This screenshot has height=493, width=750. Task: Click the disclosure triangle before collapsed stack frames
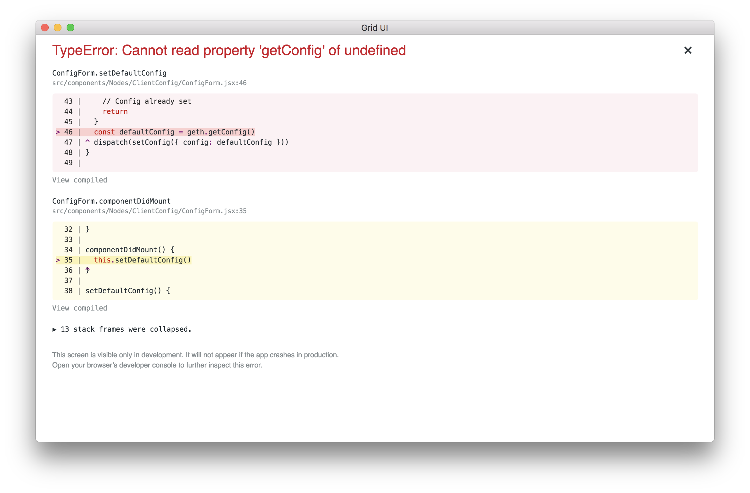coord(54,329)
